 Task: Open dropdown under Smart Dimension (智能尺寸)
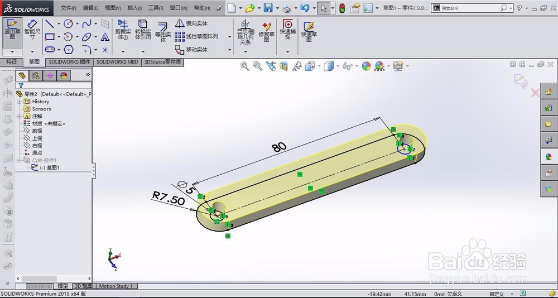pyautogui.click(x=32, y=52)
